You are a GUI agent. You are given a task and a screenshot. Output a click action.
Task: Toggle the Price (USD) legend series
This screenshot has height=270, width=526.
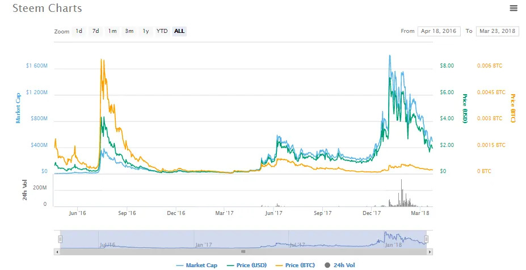247,265
